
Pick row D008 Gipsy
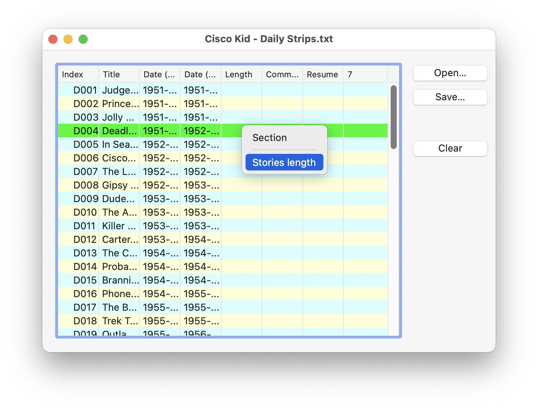tap(121, 186)
